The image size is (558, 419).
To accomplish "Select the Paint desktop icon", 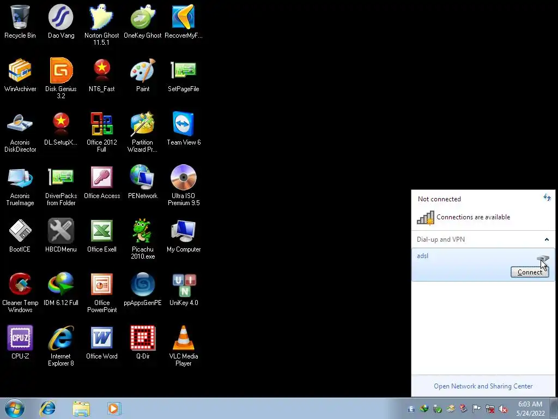I will pyautogui.click(x=143, y=75).
